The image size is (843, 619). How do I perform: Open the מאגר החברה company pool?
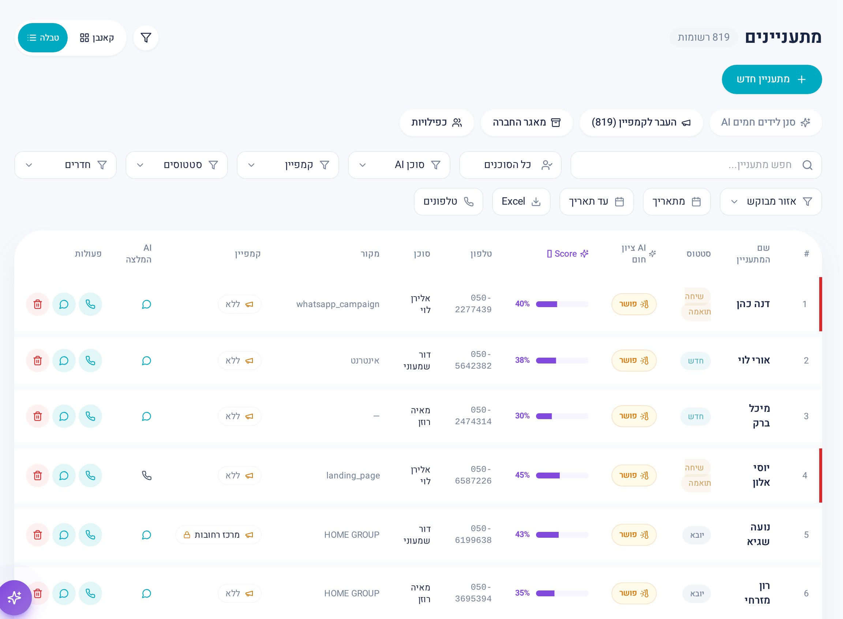click(527, 123)
